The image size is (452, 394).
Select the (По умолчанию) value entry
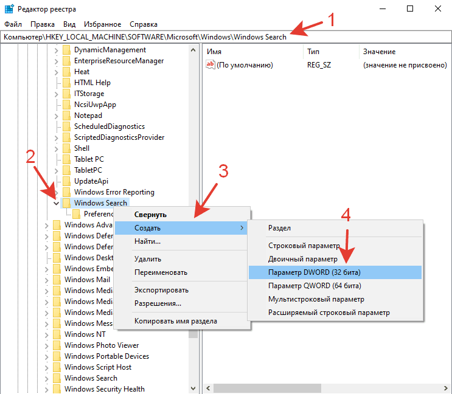pos(245,65)
